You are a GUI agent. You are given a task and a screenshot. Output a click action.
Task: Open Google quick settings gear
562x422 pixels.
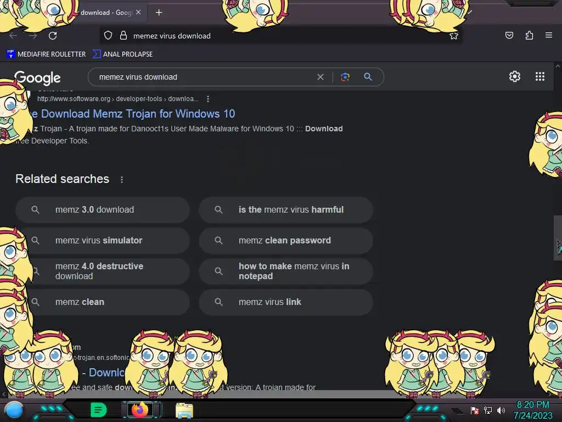tap(515, 76)
